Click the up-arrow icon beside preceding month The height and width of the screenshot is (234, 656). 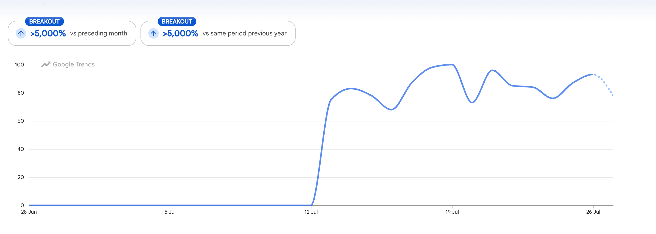click(x=21, y=33)
